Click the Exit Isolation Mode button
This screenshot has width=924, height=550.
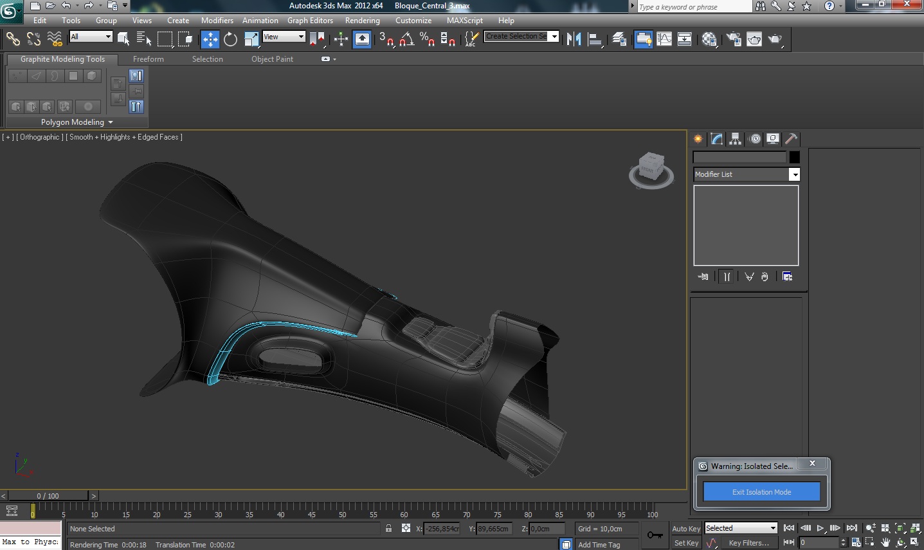coord(761,492)
